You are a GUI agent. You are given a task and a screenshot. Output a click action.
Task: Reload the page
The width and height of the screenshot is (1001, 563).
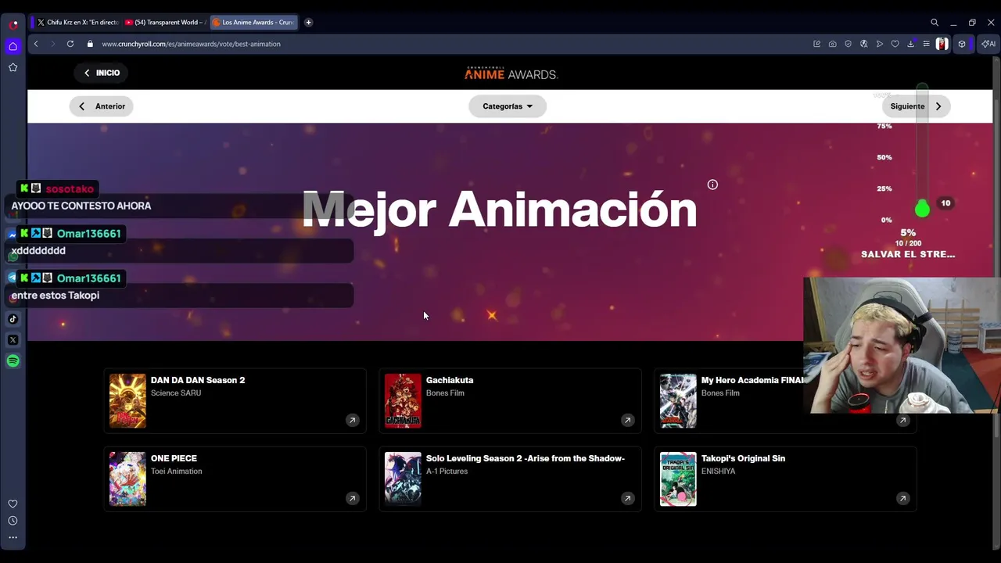tap(70, 44)
